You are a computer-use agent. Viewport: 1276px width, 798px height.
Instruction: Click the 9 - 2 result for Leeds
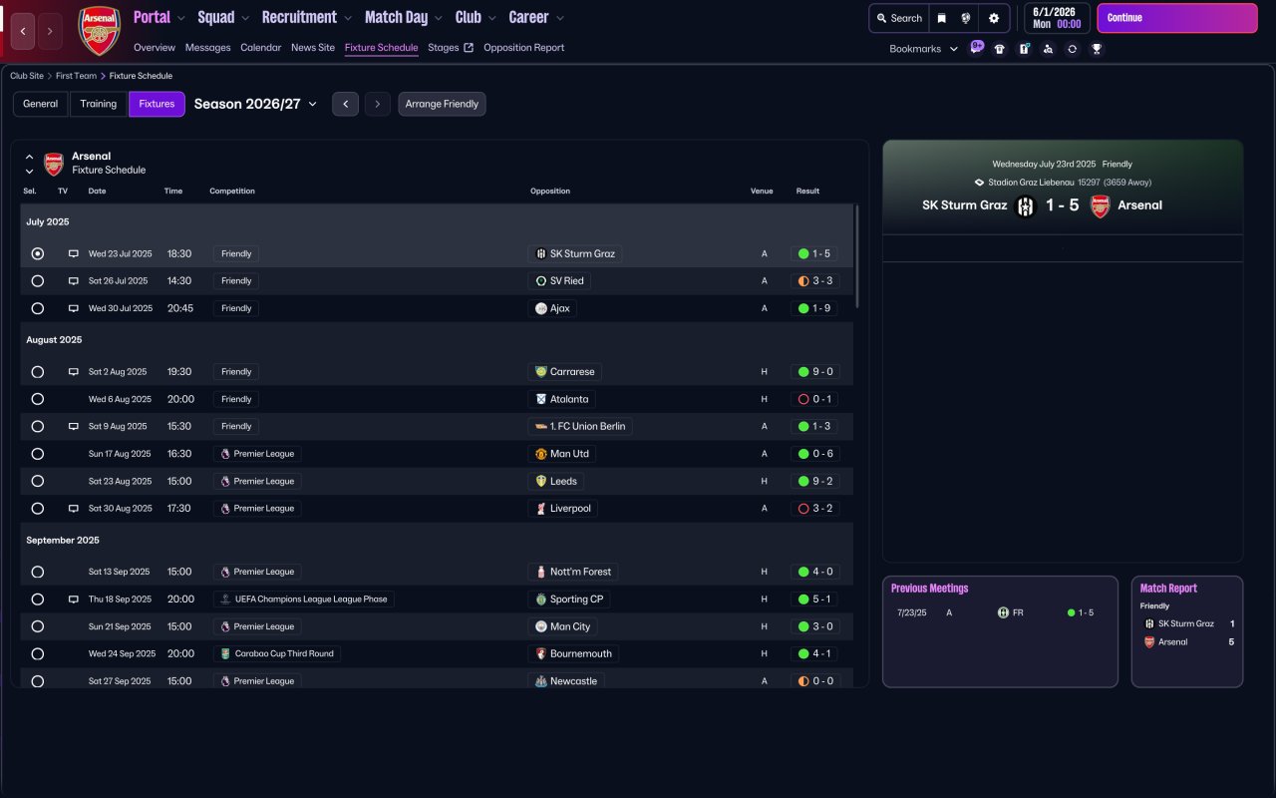pos(813,481)
